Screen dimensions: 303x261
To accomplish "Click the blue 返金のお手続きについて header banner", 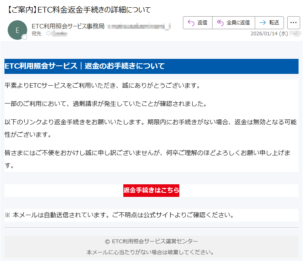I will 151,66.
